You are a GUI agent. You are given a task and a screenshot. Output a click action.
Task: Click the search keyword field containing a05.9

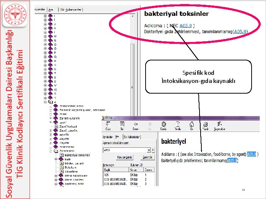pyautogui.click(x=125, y=150)
